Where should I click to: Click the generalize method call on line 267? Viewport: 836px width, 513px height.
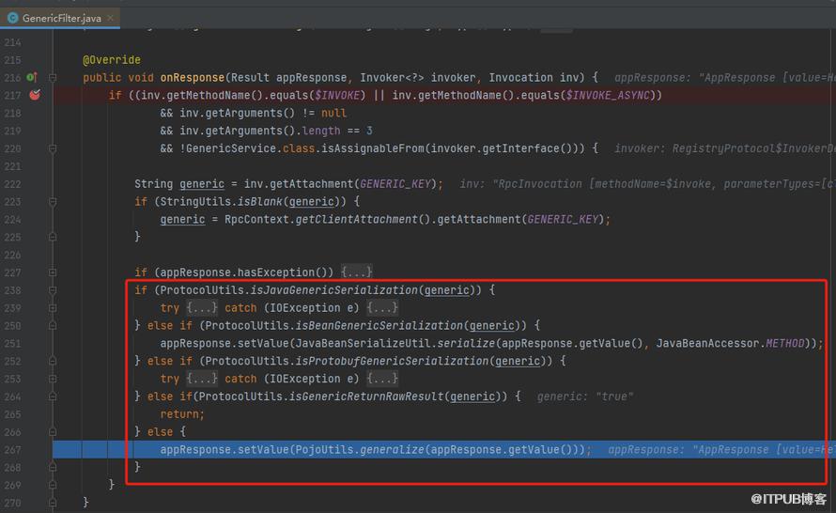(392, 449)
